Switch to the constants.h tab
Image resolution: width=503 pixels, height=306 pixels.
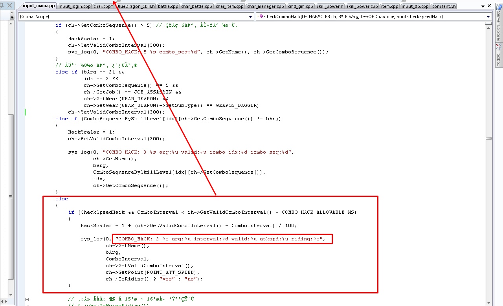(x=443, y=6)
